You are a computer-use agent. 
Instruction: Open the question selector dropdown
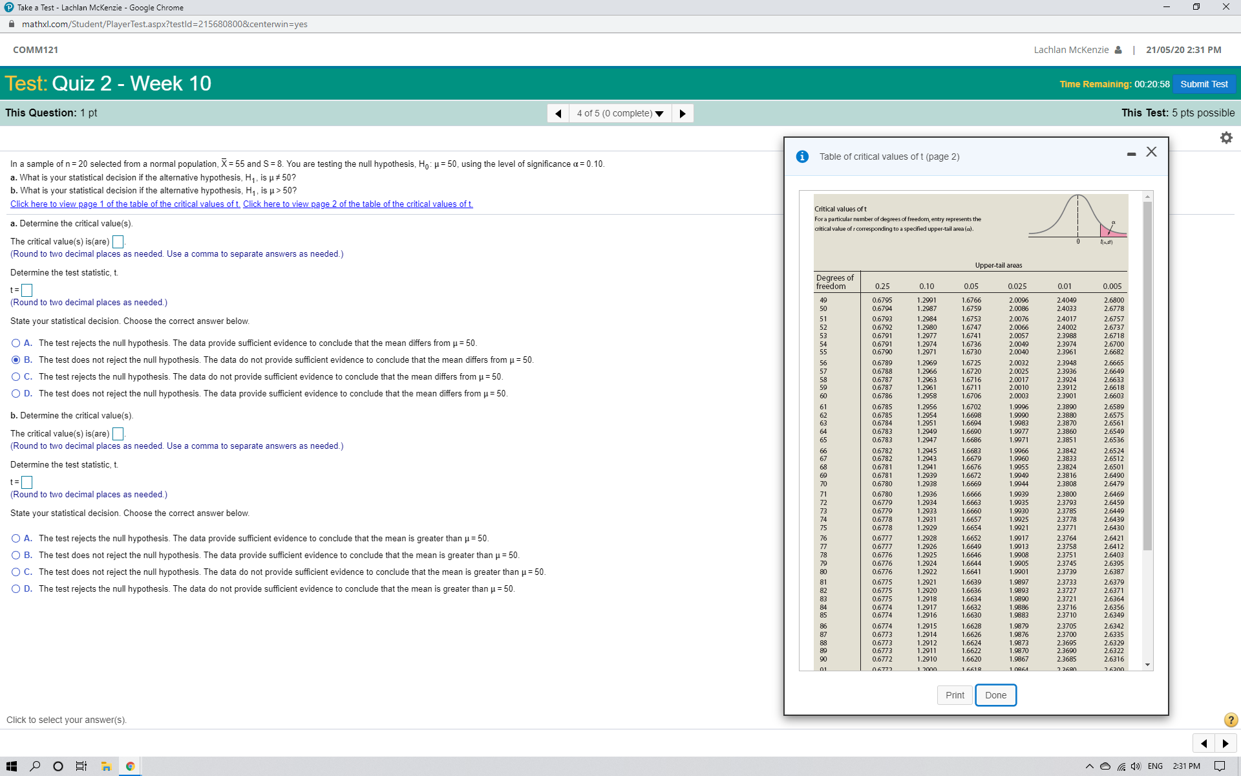click(620, 113)
